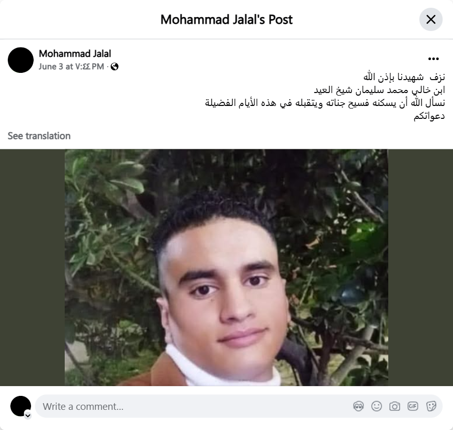The width and height of the screenshot is (453, 430).
Task: Close the Mohammad Jalal's Post dialog
Action: click(x=431, y=19)
